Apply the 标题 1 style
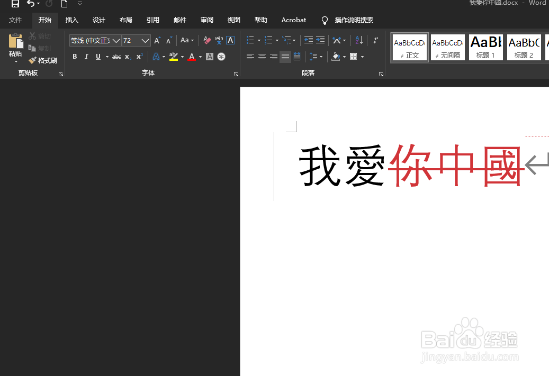Image resolution: width=549 pixels, height=376 pixels. 485,47
